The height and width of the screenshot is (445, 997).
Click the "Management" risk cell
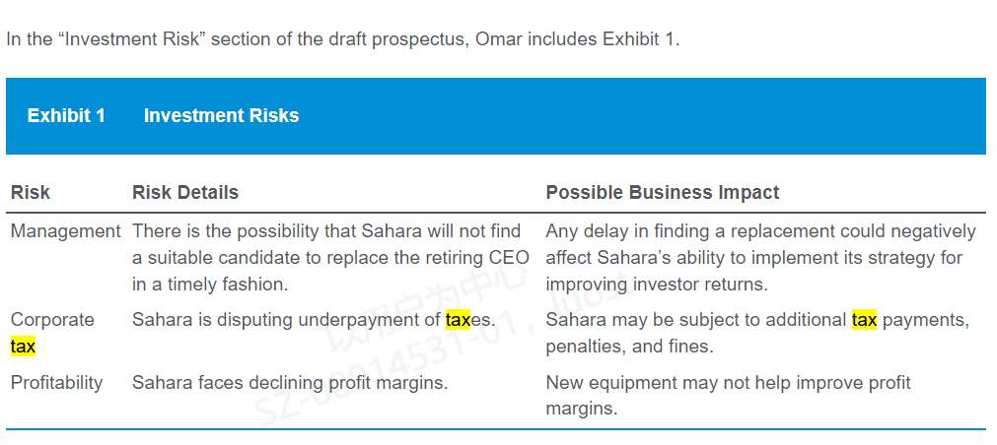[65, 231]
